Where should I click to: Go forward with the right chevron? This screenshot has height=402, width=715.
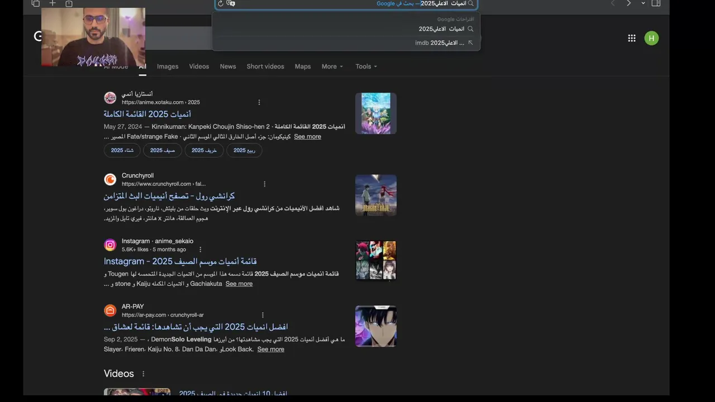pos(628,3)
